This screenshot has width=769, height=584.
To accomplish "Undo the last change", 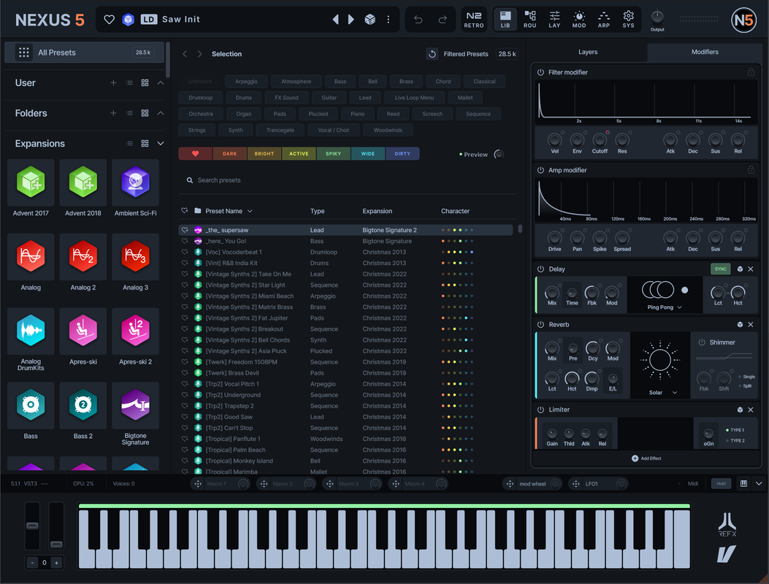I will coord(418,20).
